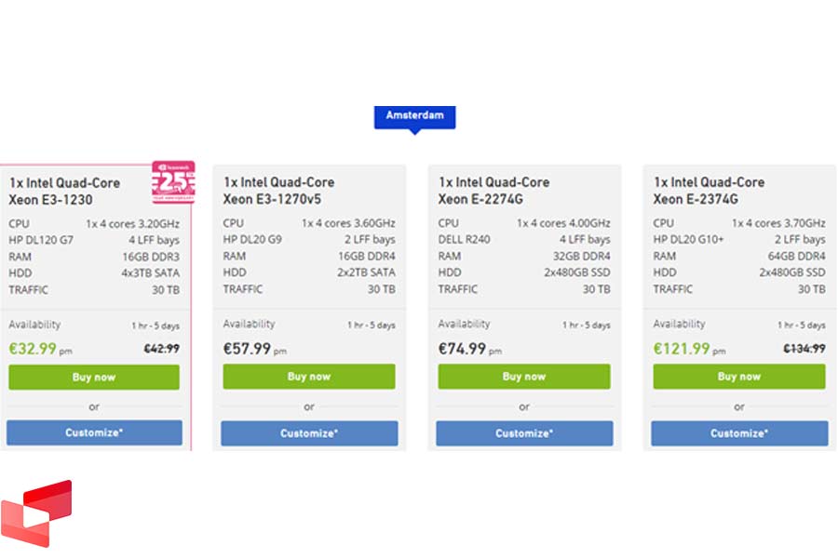
Task: Open the Xeon E-2374G title heading
Action: pos(709,191)
